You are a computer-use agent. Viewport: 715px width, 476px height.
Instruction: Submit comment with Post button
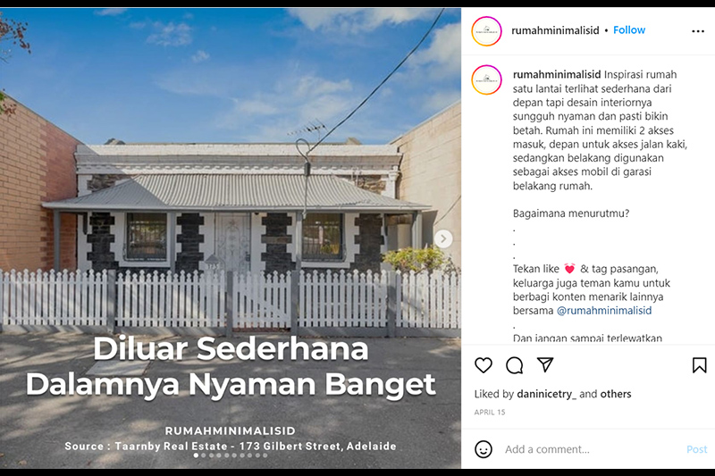coord(697,449)
